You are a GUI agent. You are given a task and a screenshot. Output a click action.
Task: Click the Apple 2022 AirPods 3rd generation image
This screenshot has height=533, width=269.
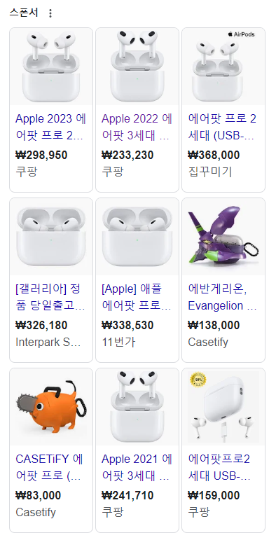(137, 67)
